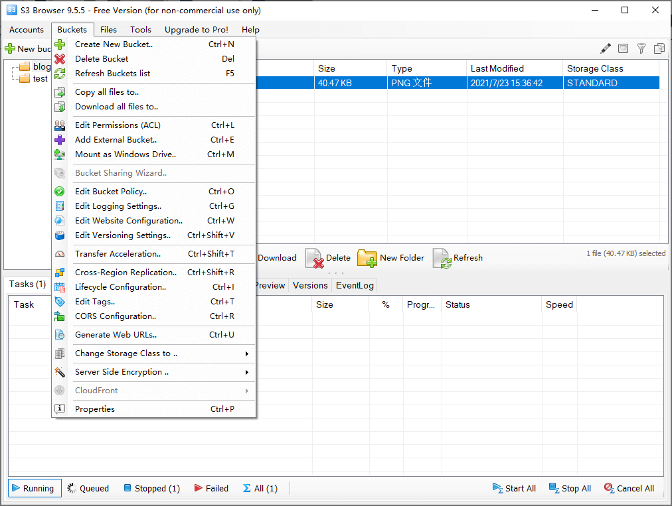Viewport: 672px width, 506px height.
Task: Click the square window icon beside the pencil
Action: click(623, 48)
